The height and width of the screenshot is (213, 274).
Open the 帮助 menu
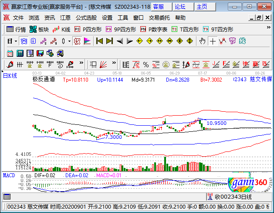point(180,18)
